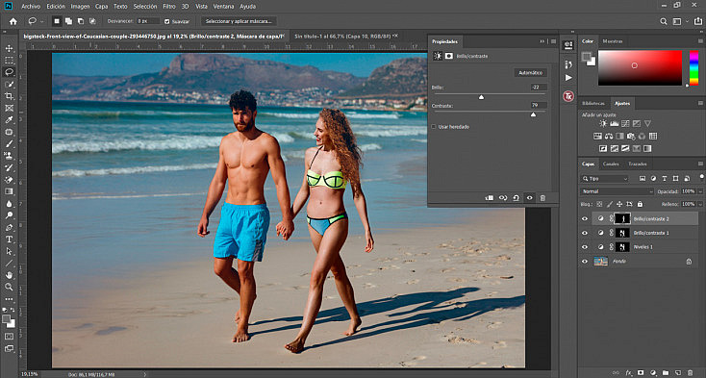Screen dimensions: 706x378
Task: Toggle adjustment visibility eye in Propiedades footer
Action: pyautogui.click(x=529, y=197)
